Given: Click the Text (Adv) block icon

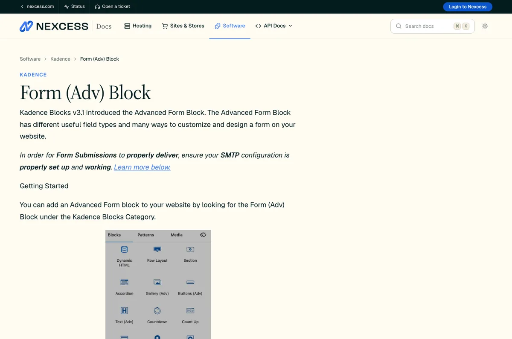Looking at the screenshot, I should point(124,310).
